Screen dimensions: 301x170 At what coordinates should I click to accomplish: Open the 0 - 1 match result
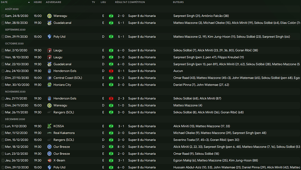point(121,71)
